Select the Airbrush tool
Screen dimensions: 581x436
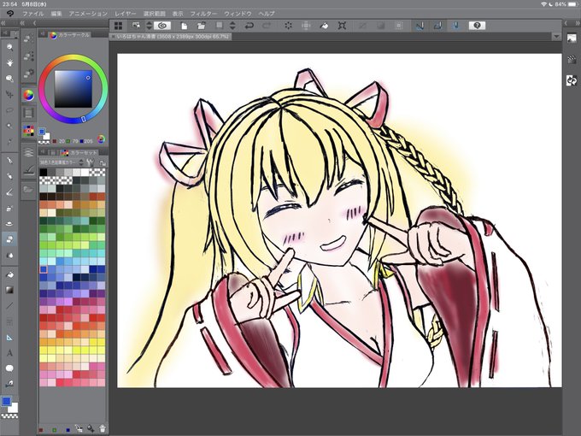click(x=9, y=208)
